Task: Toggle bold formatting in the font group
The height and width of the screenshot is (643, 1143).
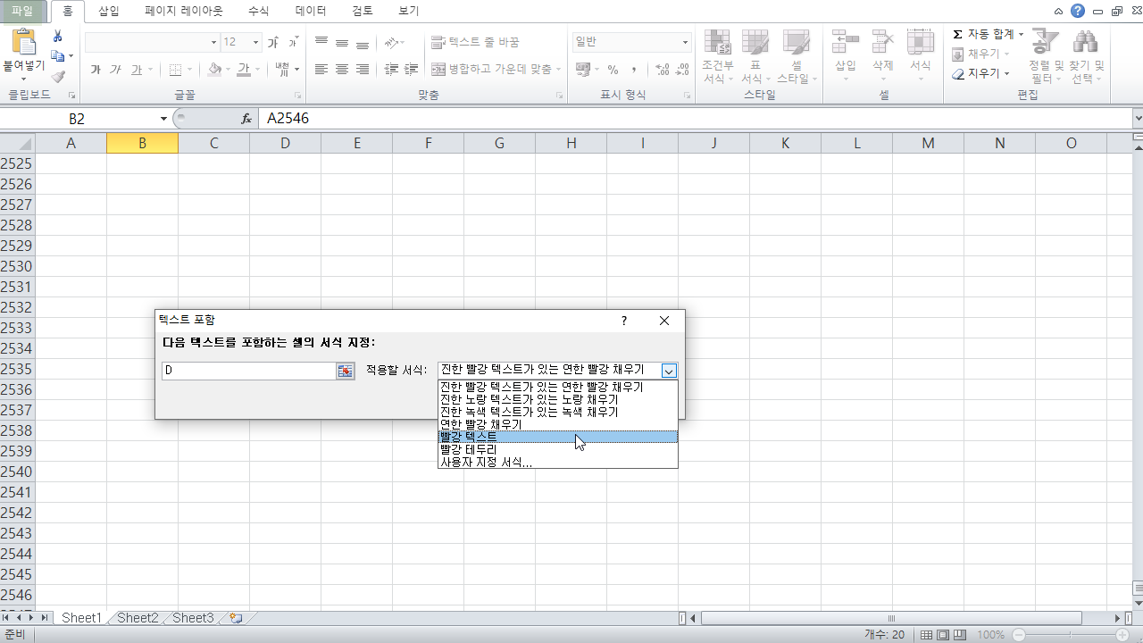Action: (96, 70)
